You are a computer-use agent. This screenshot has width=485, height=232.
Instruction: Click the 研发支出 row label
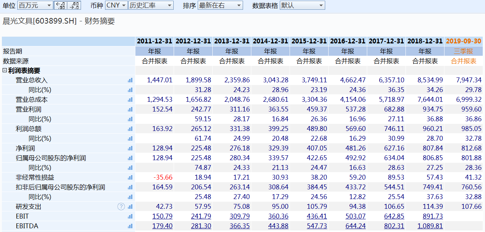[x=29, y=207]
